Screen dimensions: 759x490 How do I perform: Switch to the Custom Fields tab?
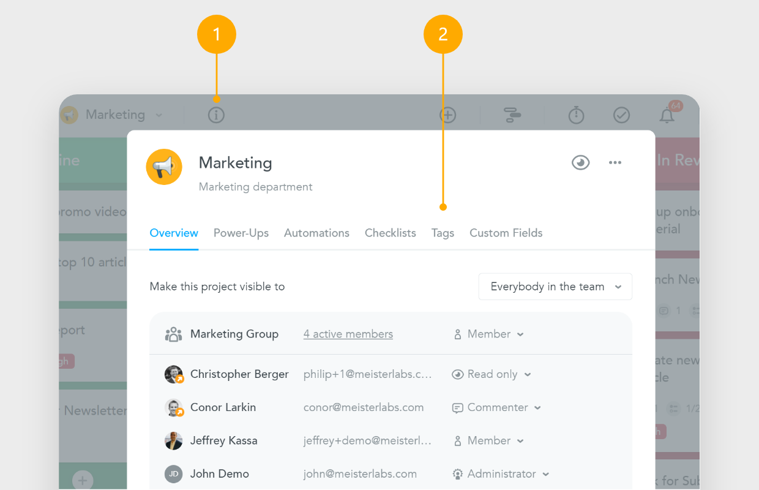(x=506, y=233)
